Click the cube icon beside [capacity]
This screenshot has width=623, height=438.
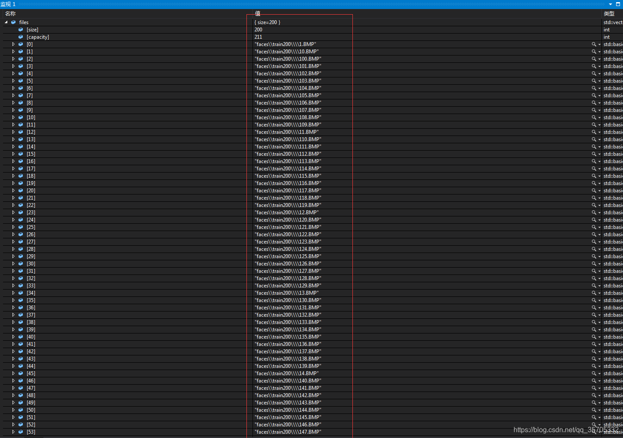tap(21, 37)
